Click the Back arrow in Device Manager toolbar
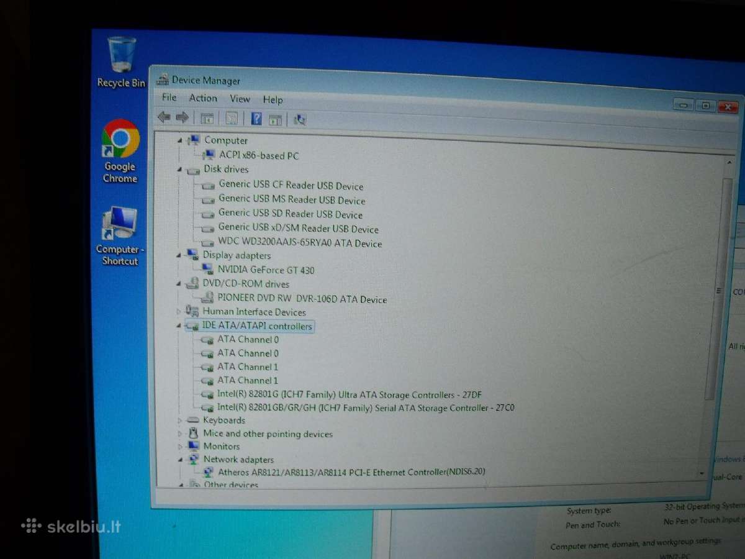 coord(164,117)
